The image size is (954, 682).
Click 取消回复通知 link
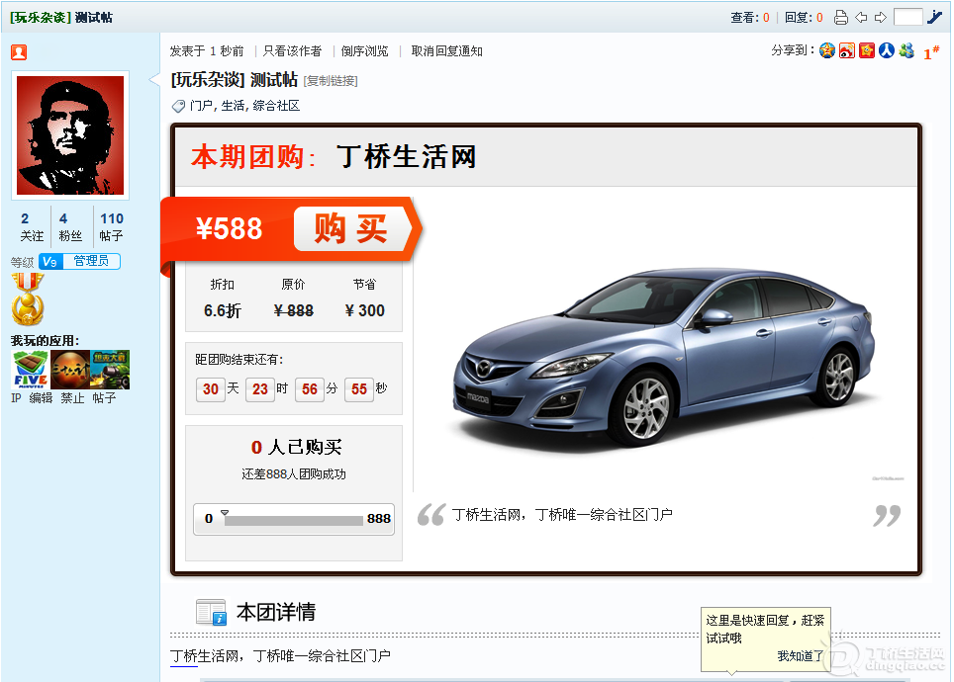point(447,51)
